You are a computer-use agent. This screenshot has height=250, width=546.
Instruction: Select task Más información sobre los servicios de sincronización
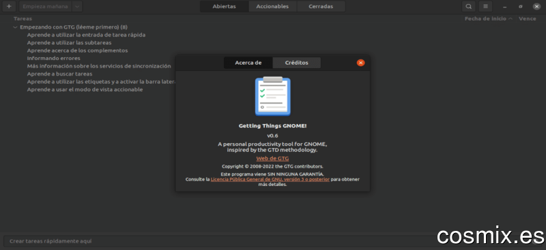(99, 66)
